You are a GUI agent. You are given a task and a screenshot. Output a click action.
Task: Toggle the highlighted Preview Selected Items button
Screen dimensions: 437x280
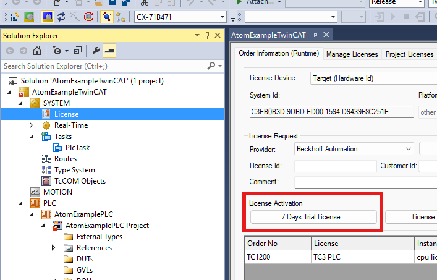tap(109, 51)
